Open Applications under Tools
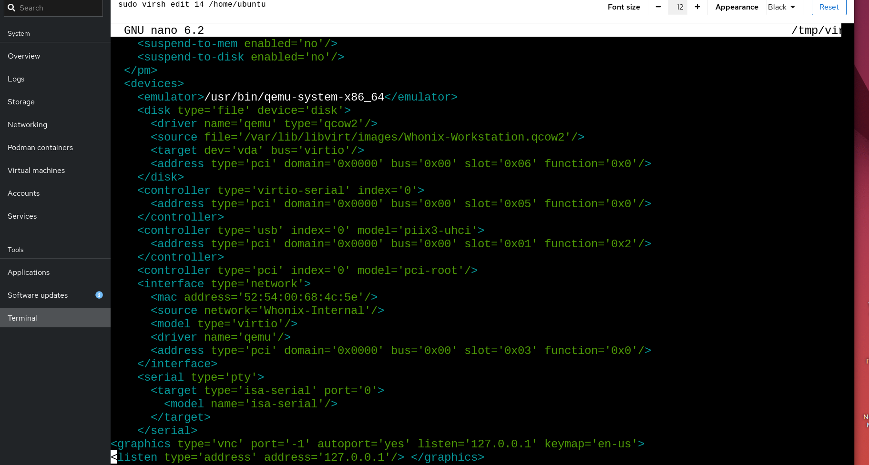The image size is (869, 465). [29, 273]
